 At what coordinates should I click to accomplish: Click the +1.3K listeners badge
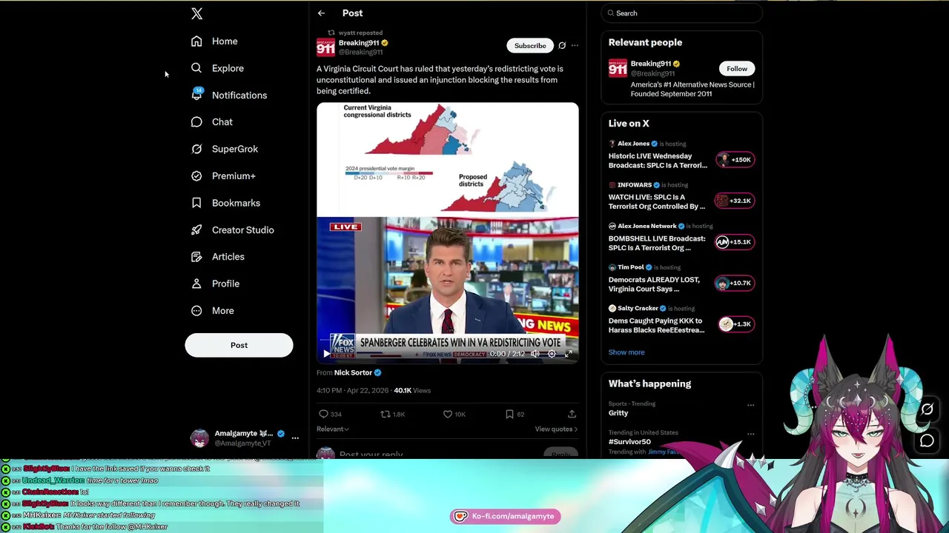pos(736,324)
